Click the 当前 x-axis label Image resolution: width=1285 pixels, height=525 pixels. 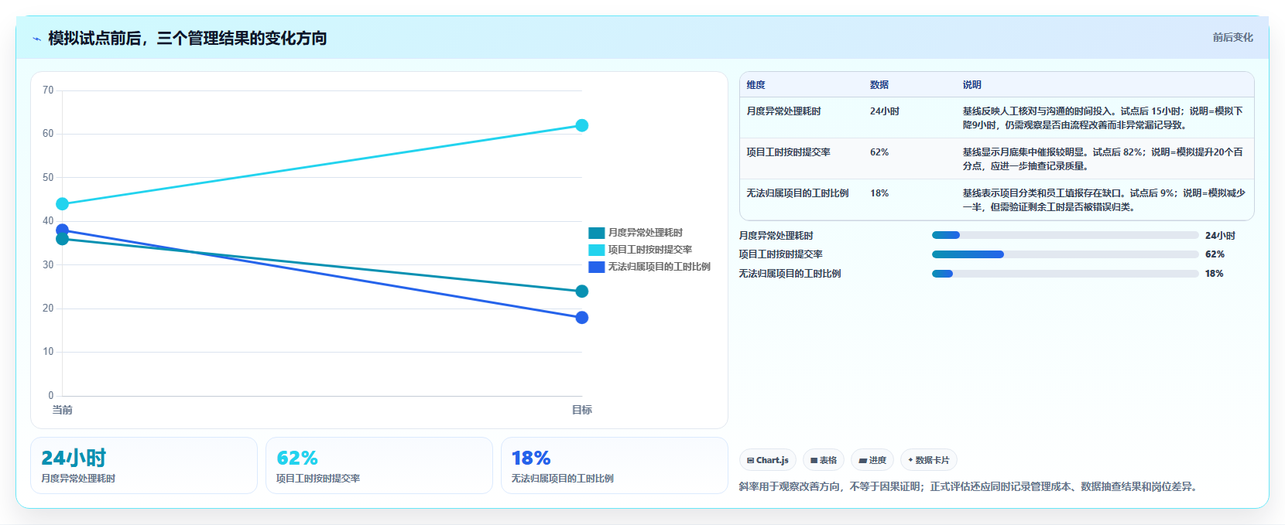pos(62,410)
